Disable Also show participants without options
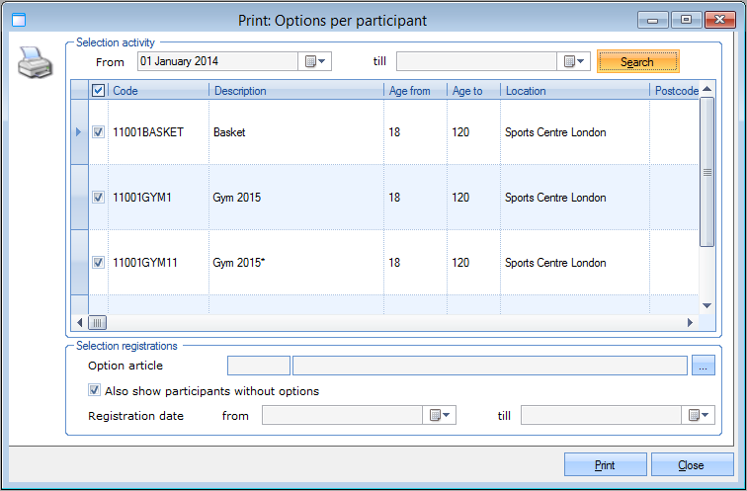747x491 pixels. pyautogui.click(x=95, y=391)
